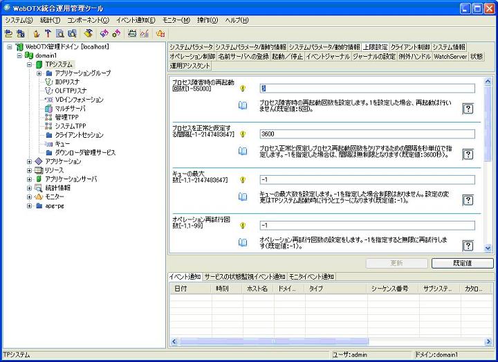Switch to the モニタイベント通知 tab
Image resolution: width=498 pixels, height=362 pixels.
click(311, 277)
